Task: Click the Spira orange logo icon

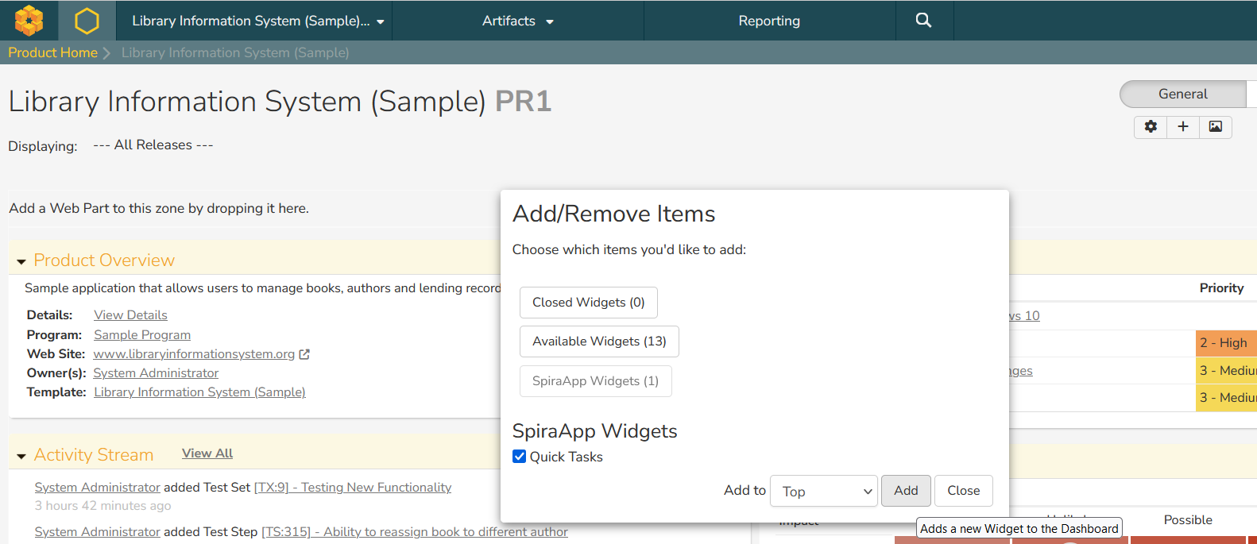Action: (x=29, y=21)
